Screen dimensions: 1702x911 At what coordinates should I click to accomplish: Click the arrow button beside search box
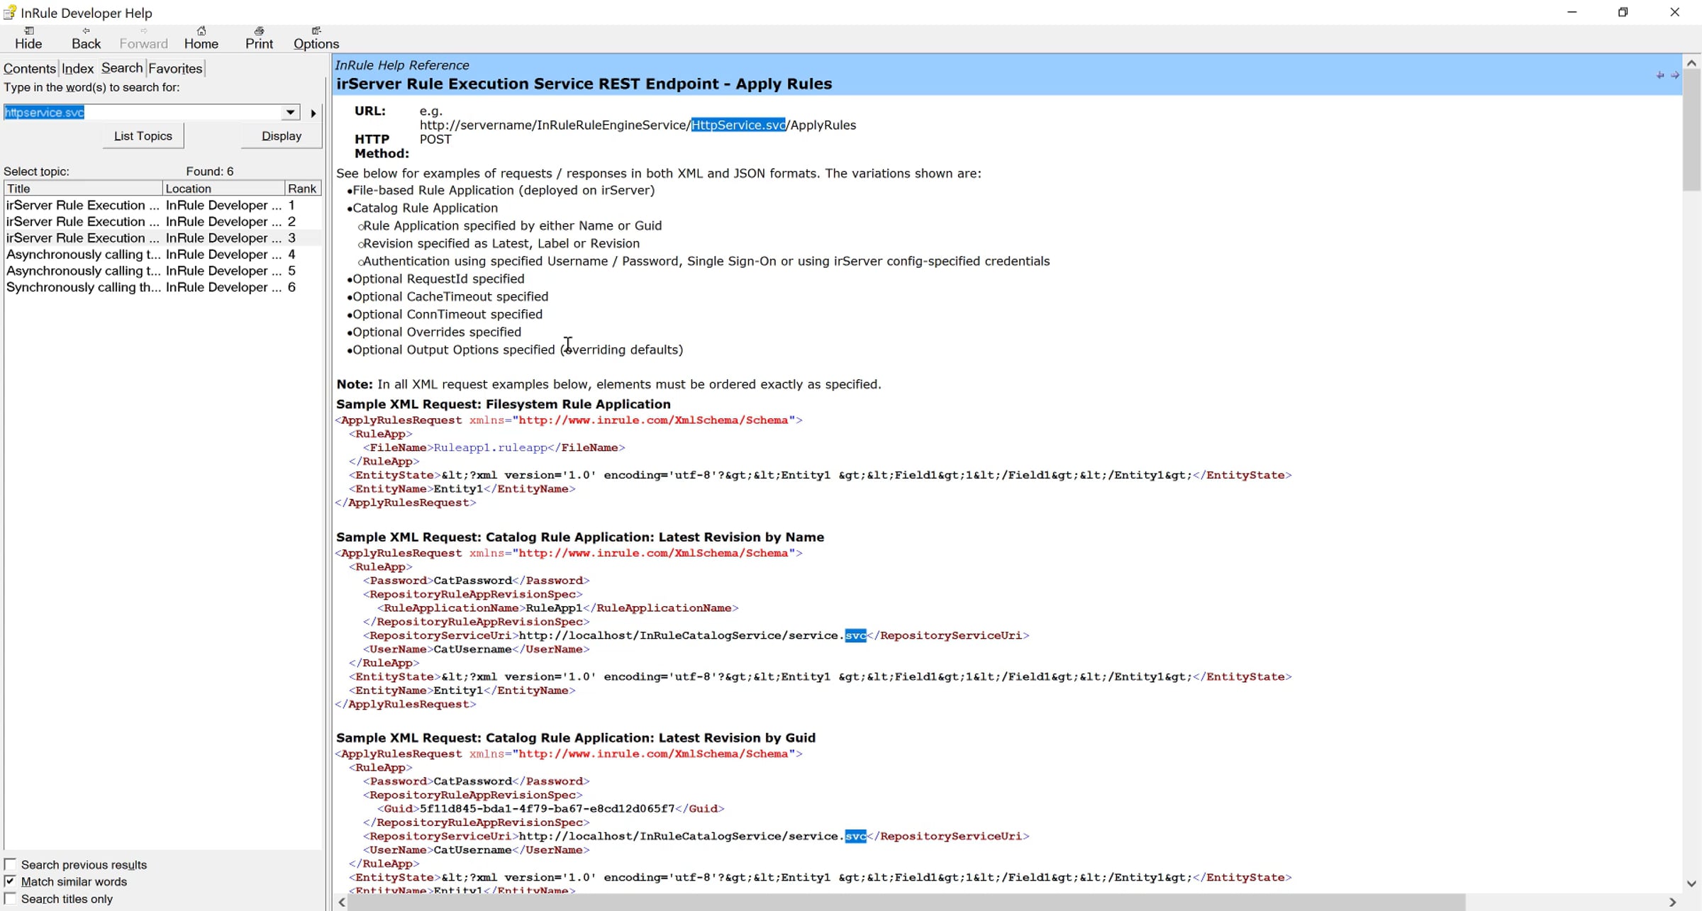(313, 113)
